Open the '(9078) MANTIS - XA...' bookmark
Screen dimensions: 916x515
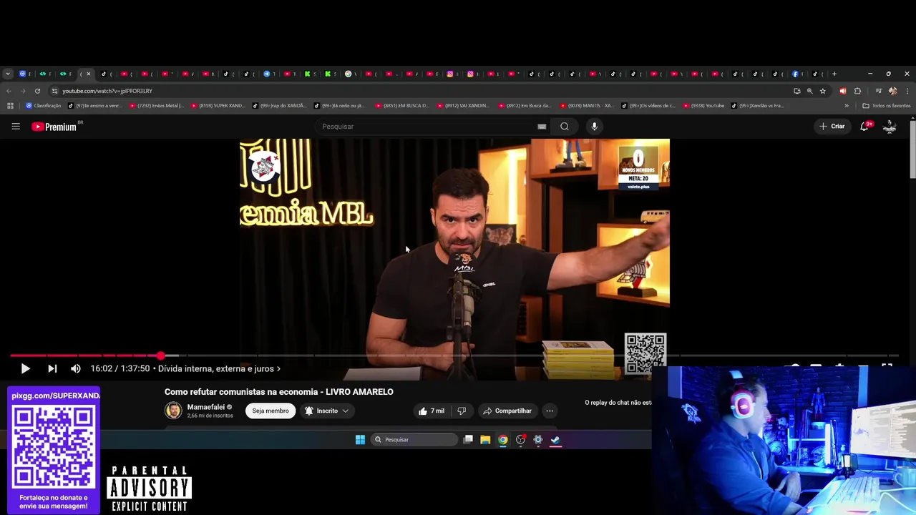pos(587,106)
